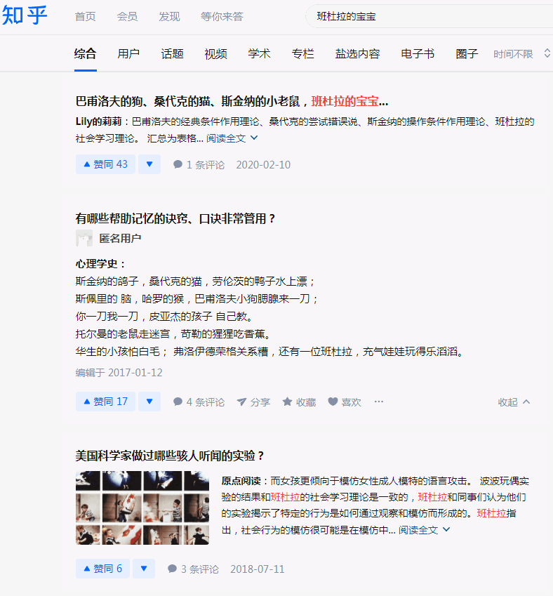Click the 收藏 star button
Viewport: 553px width, 596px height.
[x=299, y=402]
